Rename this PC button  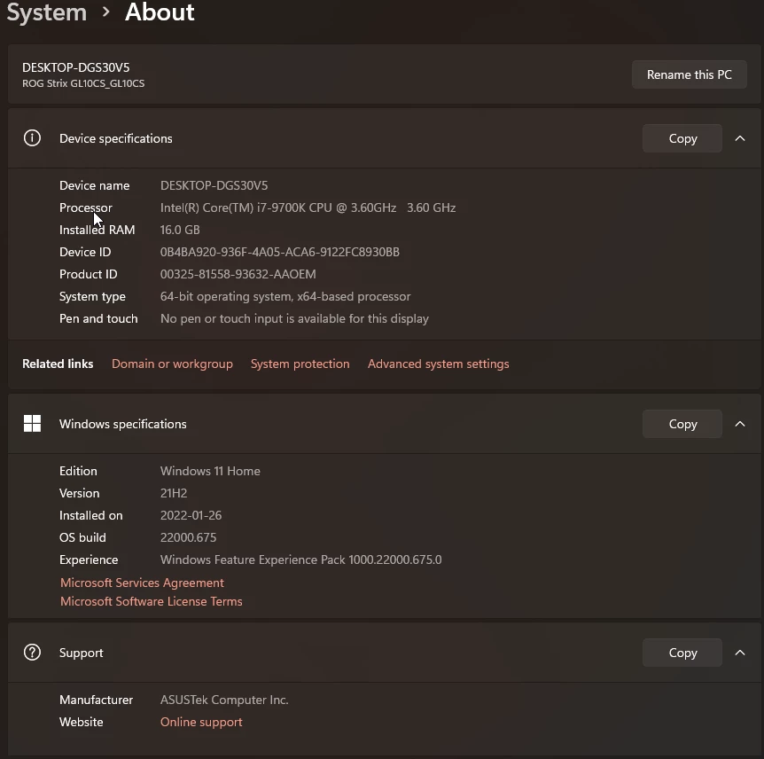[x=689, y=74]
